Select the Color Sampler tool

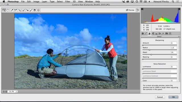[16, 10]
